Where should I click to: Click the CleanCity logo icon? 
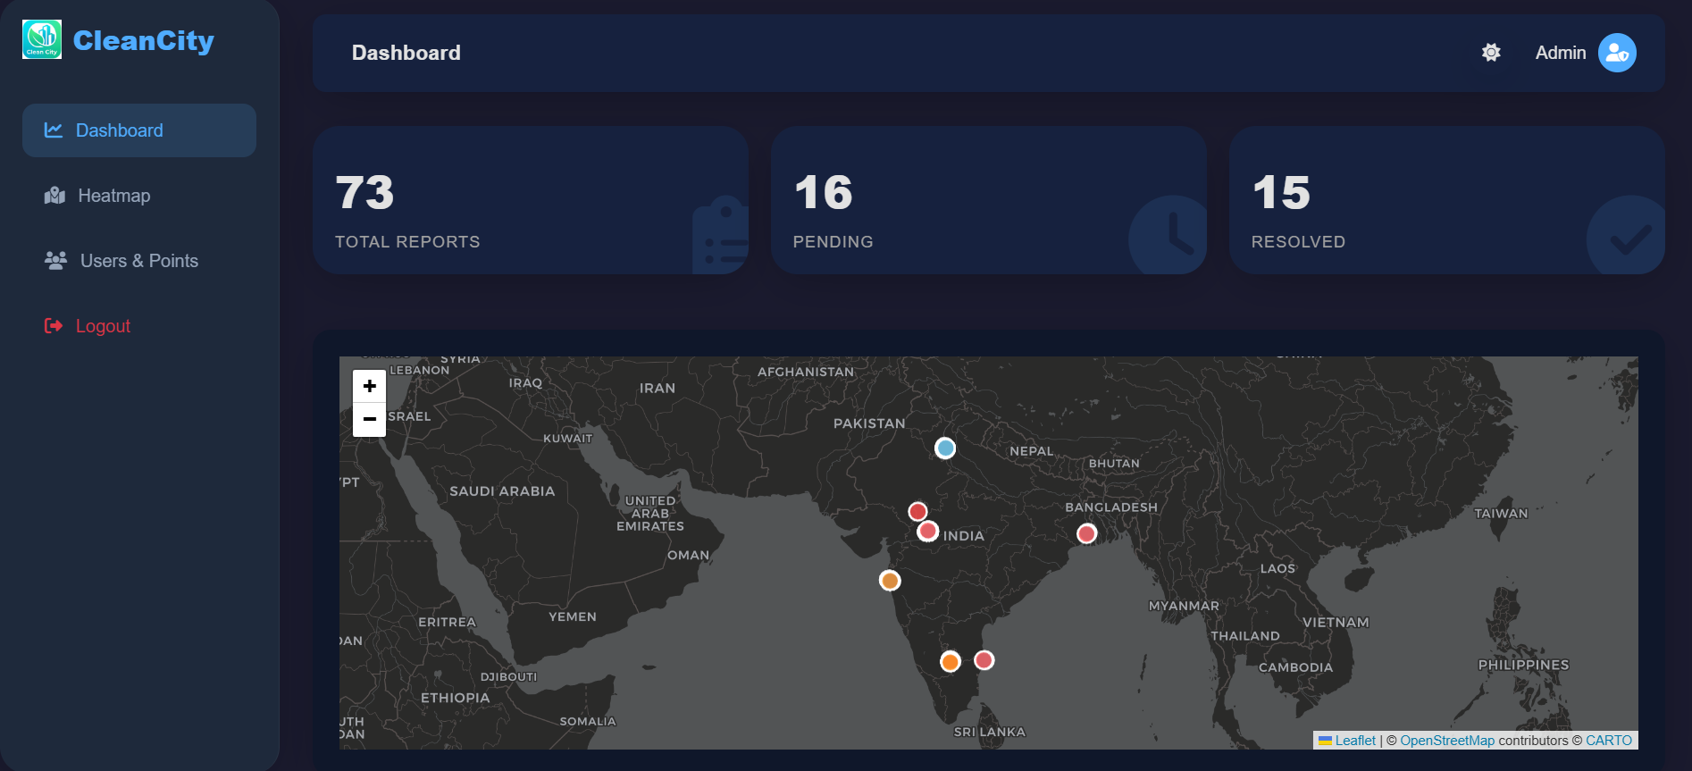tap(42, 39)
